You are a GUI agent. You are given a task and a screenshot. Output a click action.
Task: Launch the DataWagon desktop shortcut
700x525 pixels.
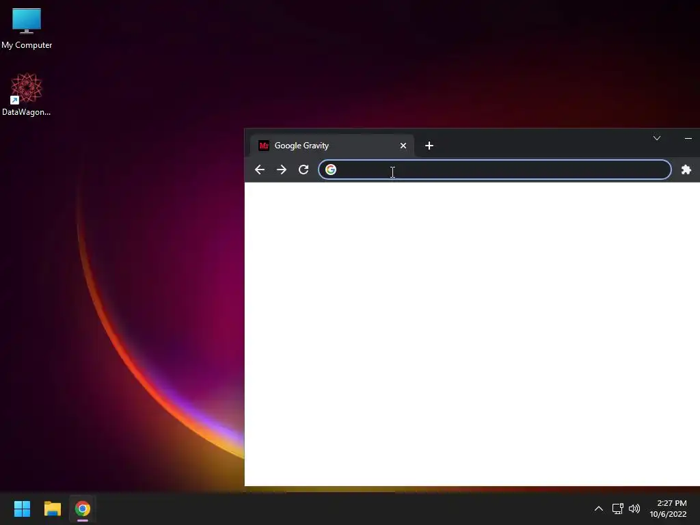click(27, 94)
